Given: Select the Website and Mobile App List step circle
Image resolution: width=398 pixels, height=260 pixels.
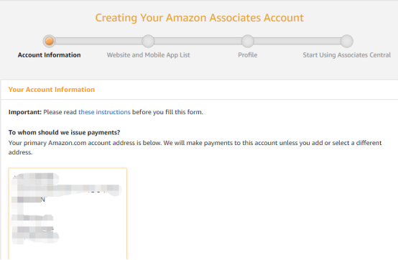Looking at the screenshot, I should point(148,41).
